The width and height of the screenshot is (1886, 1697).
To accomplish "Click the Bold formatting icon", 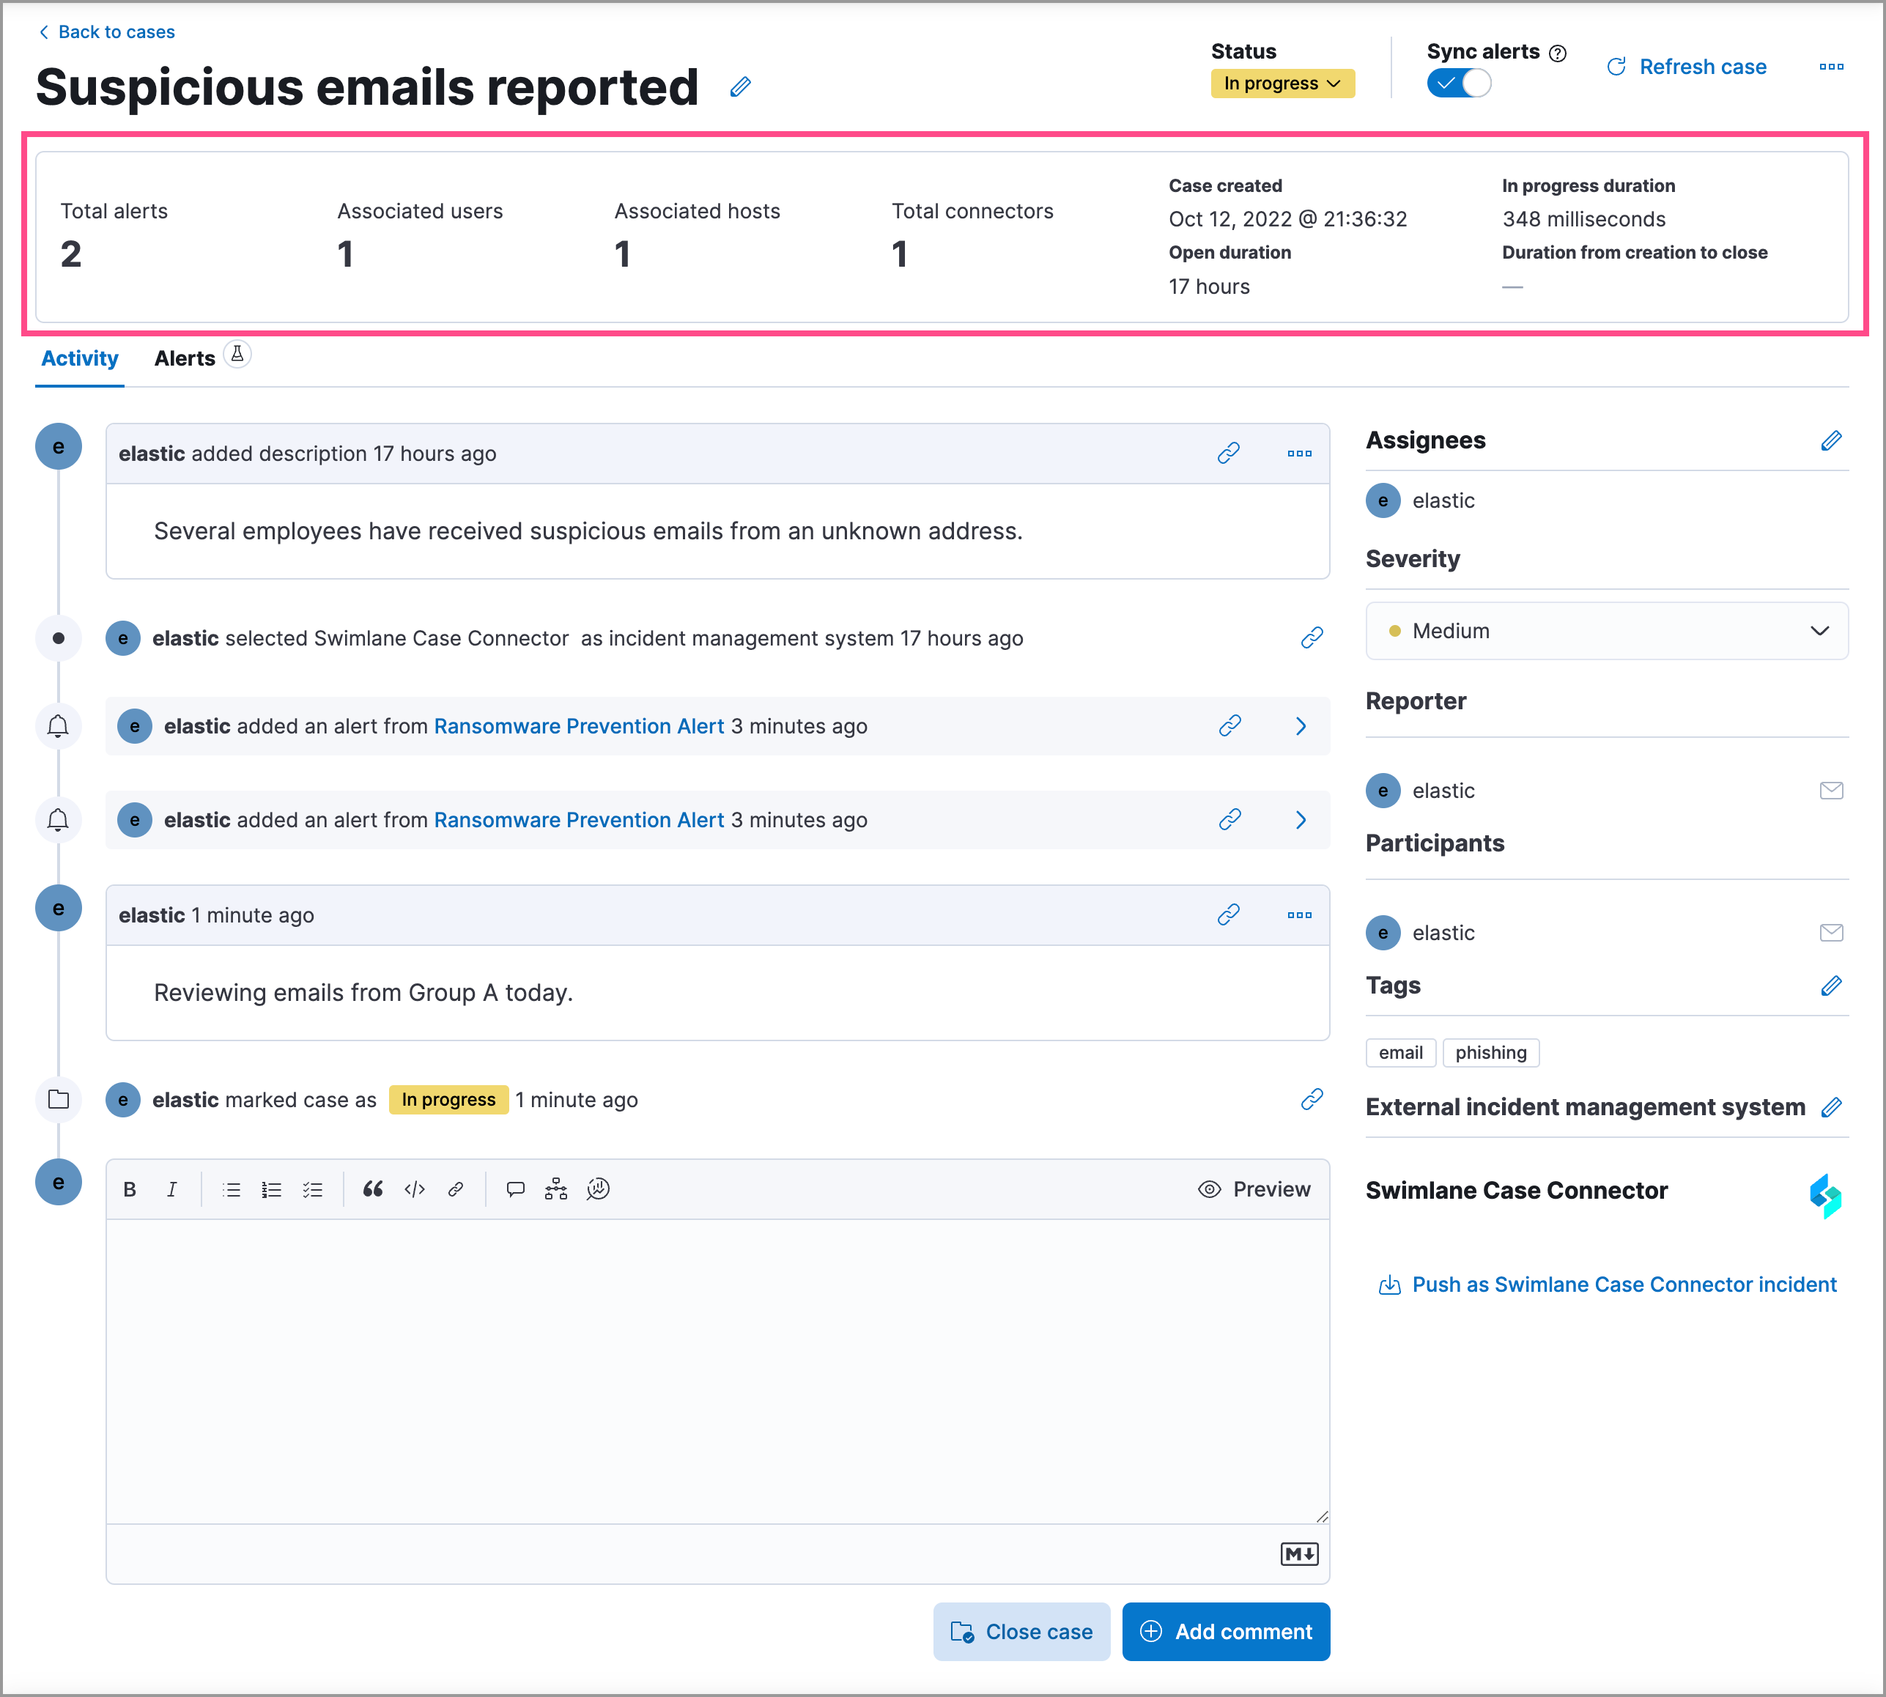I will (x=130, y=1188).
